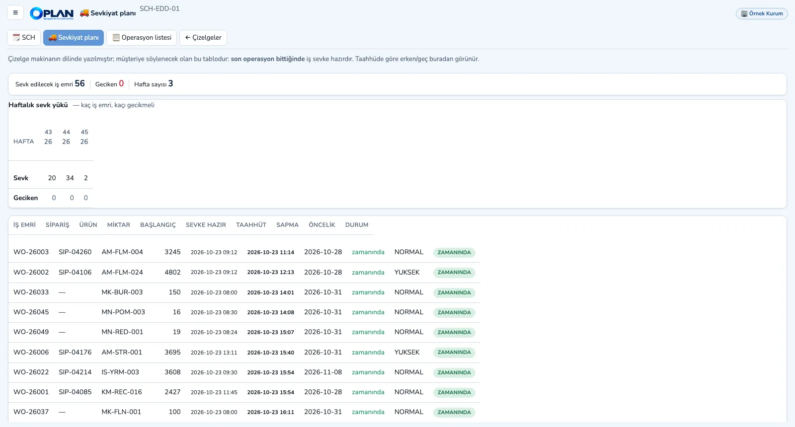Open the Örnek Kurum organization menu
This screenshot has height=427, width=795.
tap(762, 14)
